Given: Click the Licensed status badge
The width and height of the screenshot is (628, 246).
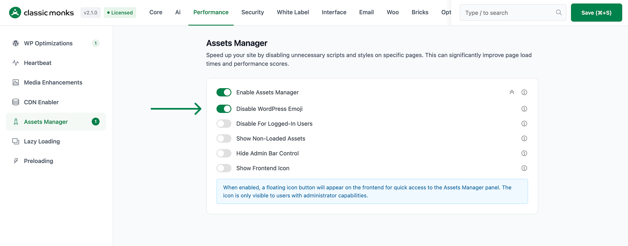Looking at the screenshot, I should (x=120, y=13).
